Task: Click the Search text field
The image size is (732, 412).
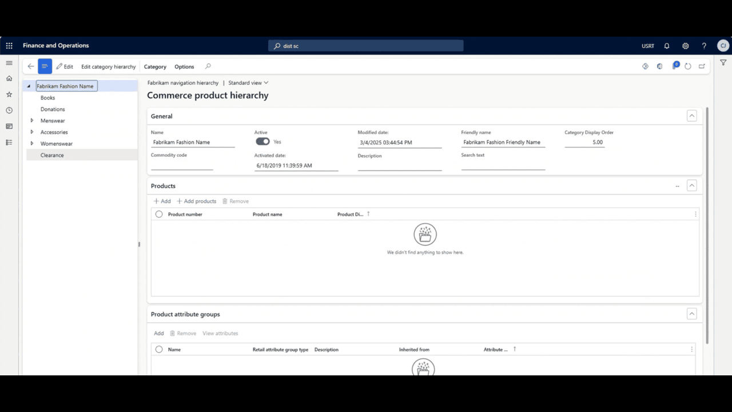Action: [503, 165]
